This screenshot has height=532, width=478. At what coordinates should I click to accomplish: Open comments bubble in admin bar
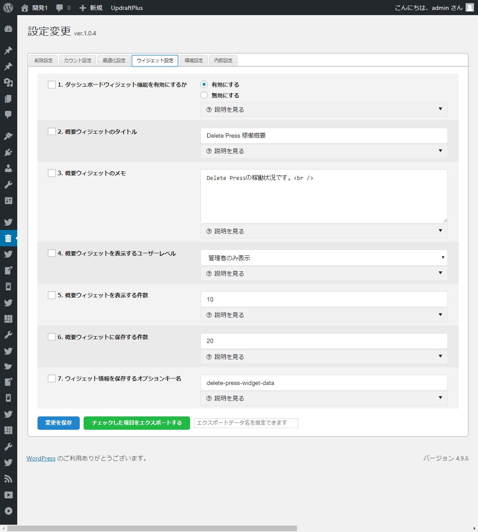point(59,8)
